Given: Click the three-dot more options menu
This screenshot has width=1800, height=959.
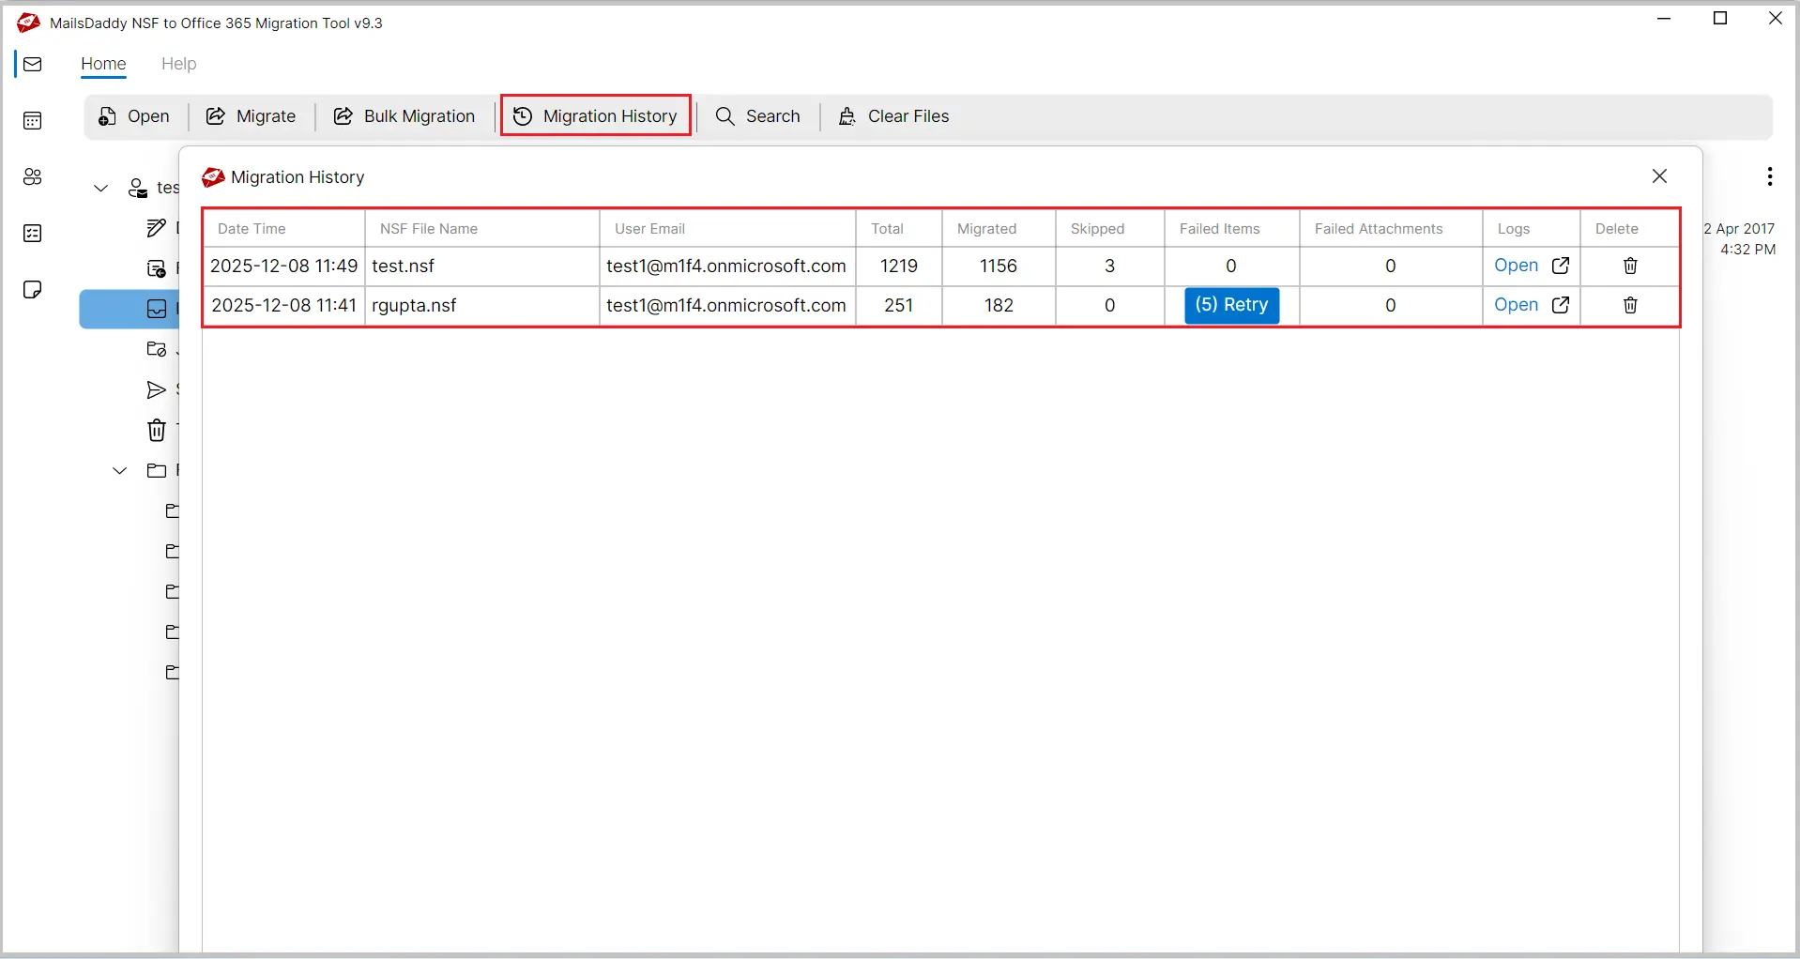Looking at the screenshot, I should pyautogui.click(x=1769, y=177).
